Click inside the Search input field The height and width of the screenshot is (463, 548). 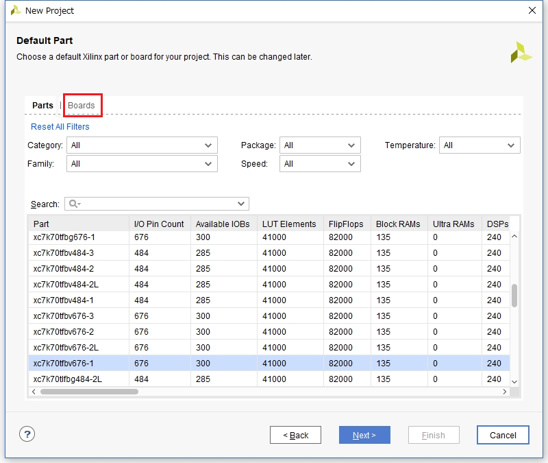coord(157,204)
